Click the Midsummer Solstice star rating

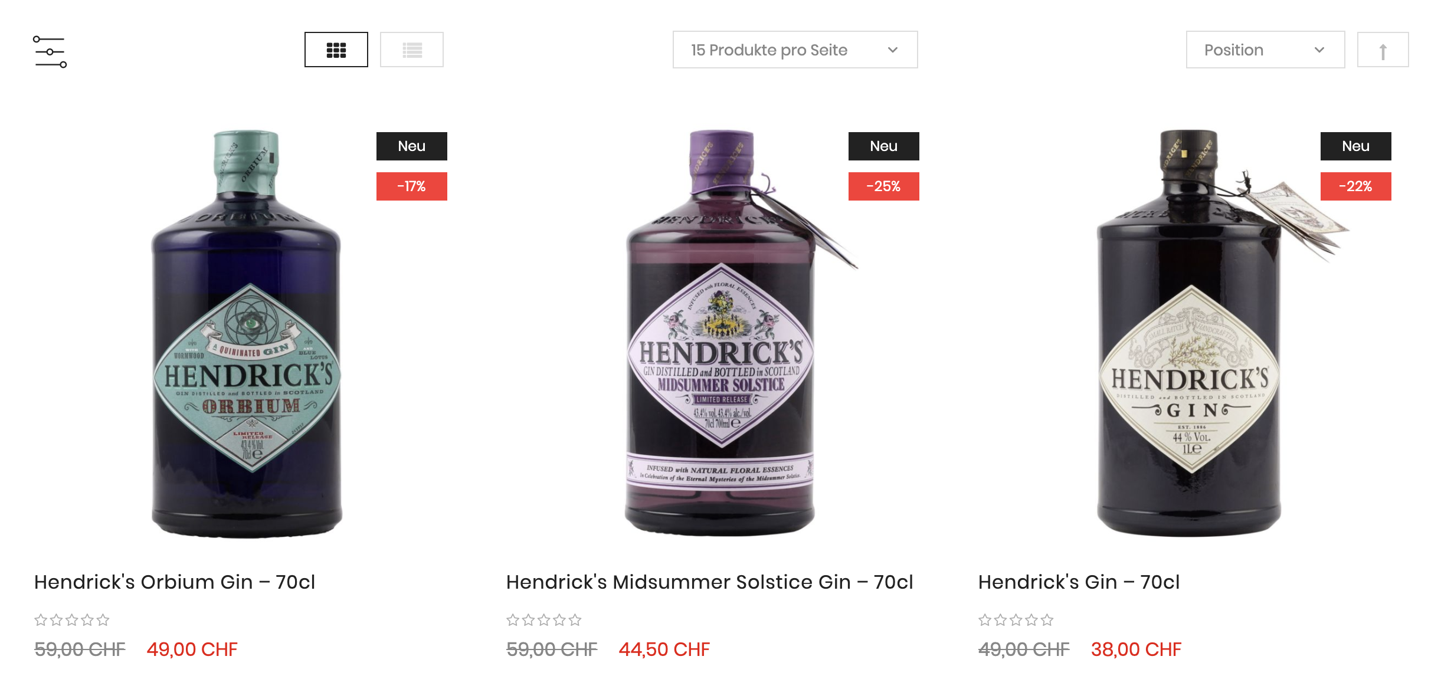(544, 620)
